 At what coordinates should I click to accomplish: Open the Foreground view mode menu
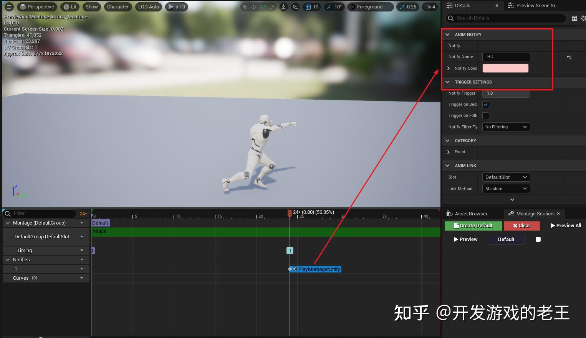[x=370, y=7]
